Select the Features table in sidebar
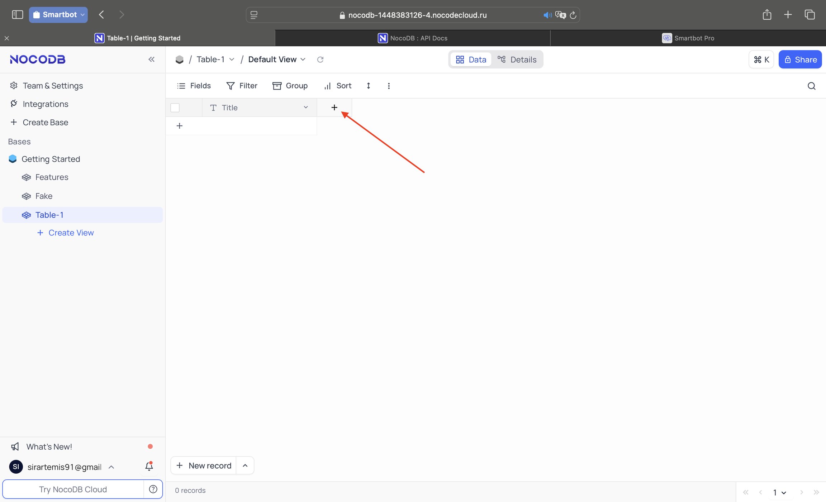The height and width of the screenshot is (502, 826). [x=52, y=177]
